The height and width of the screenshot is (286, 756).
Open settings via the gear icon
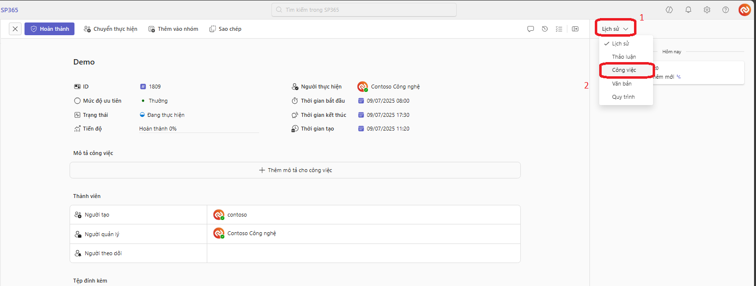point(707,10)
